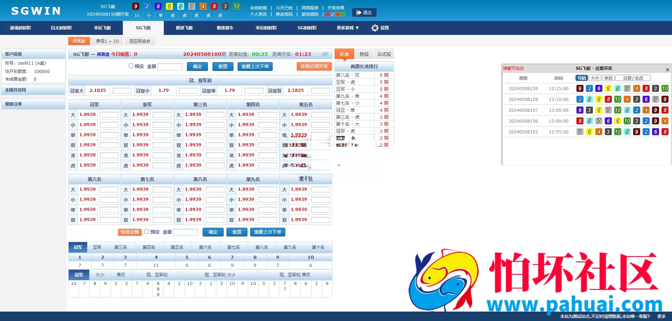Image resolution: width=672 pixels, height=321 pixels.
Task: Click the dark red 9 ball in the header
Action: click(136, 6)
